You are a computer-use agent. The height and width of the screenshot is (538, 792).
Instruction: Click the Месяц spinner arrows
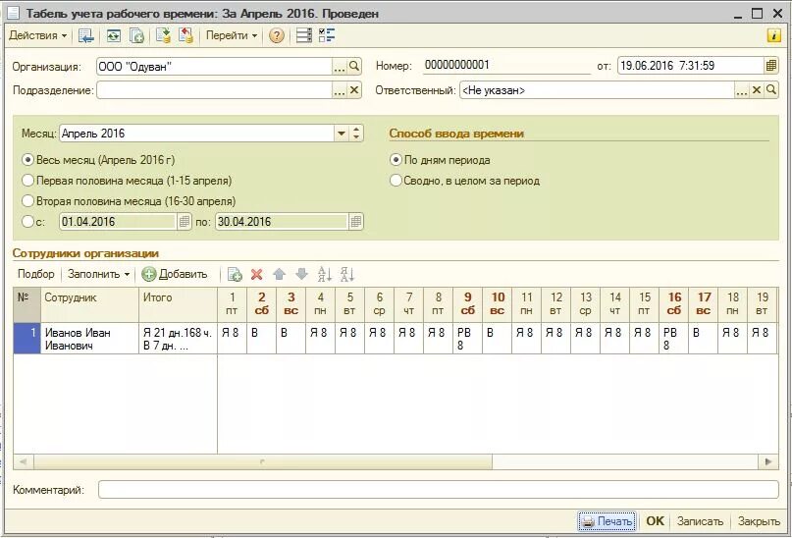(x=356, y=134)
